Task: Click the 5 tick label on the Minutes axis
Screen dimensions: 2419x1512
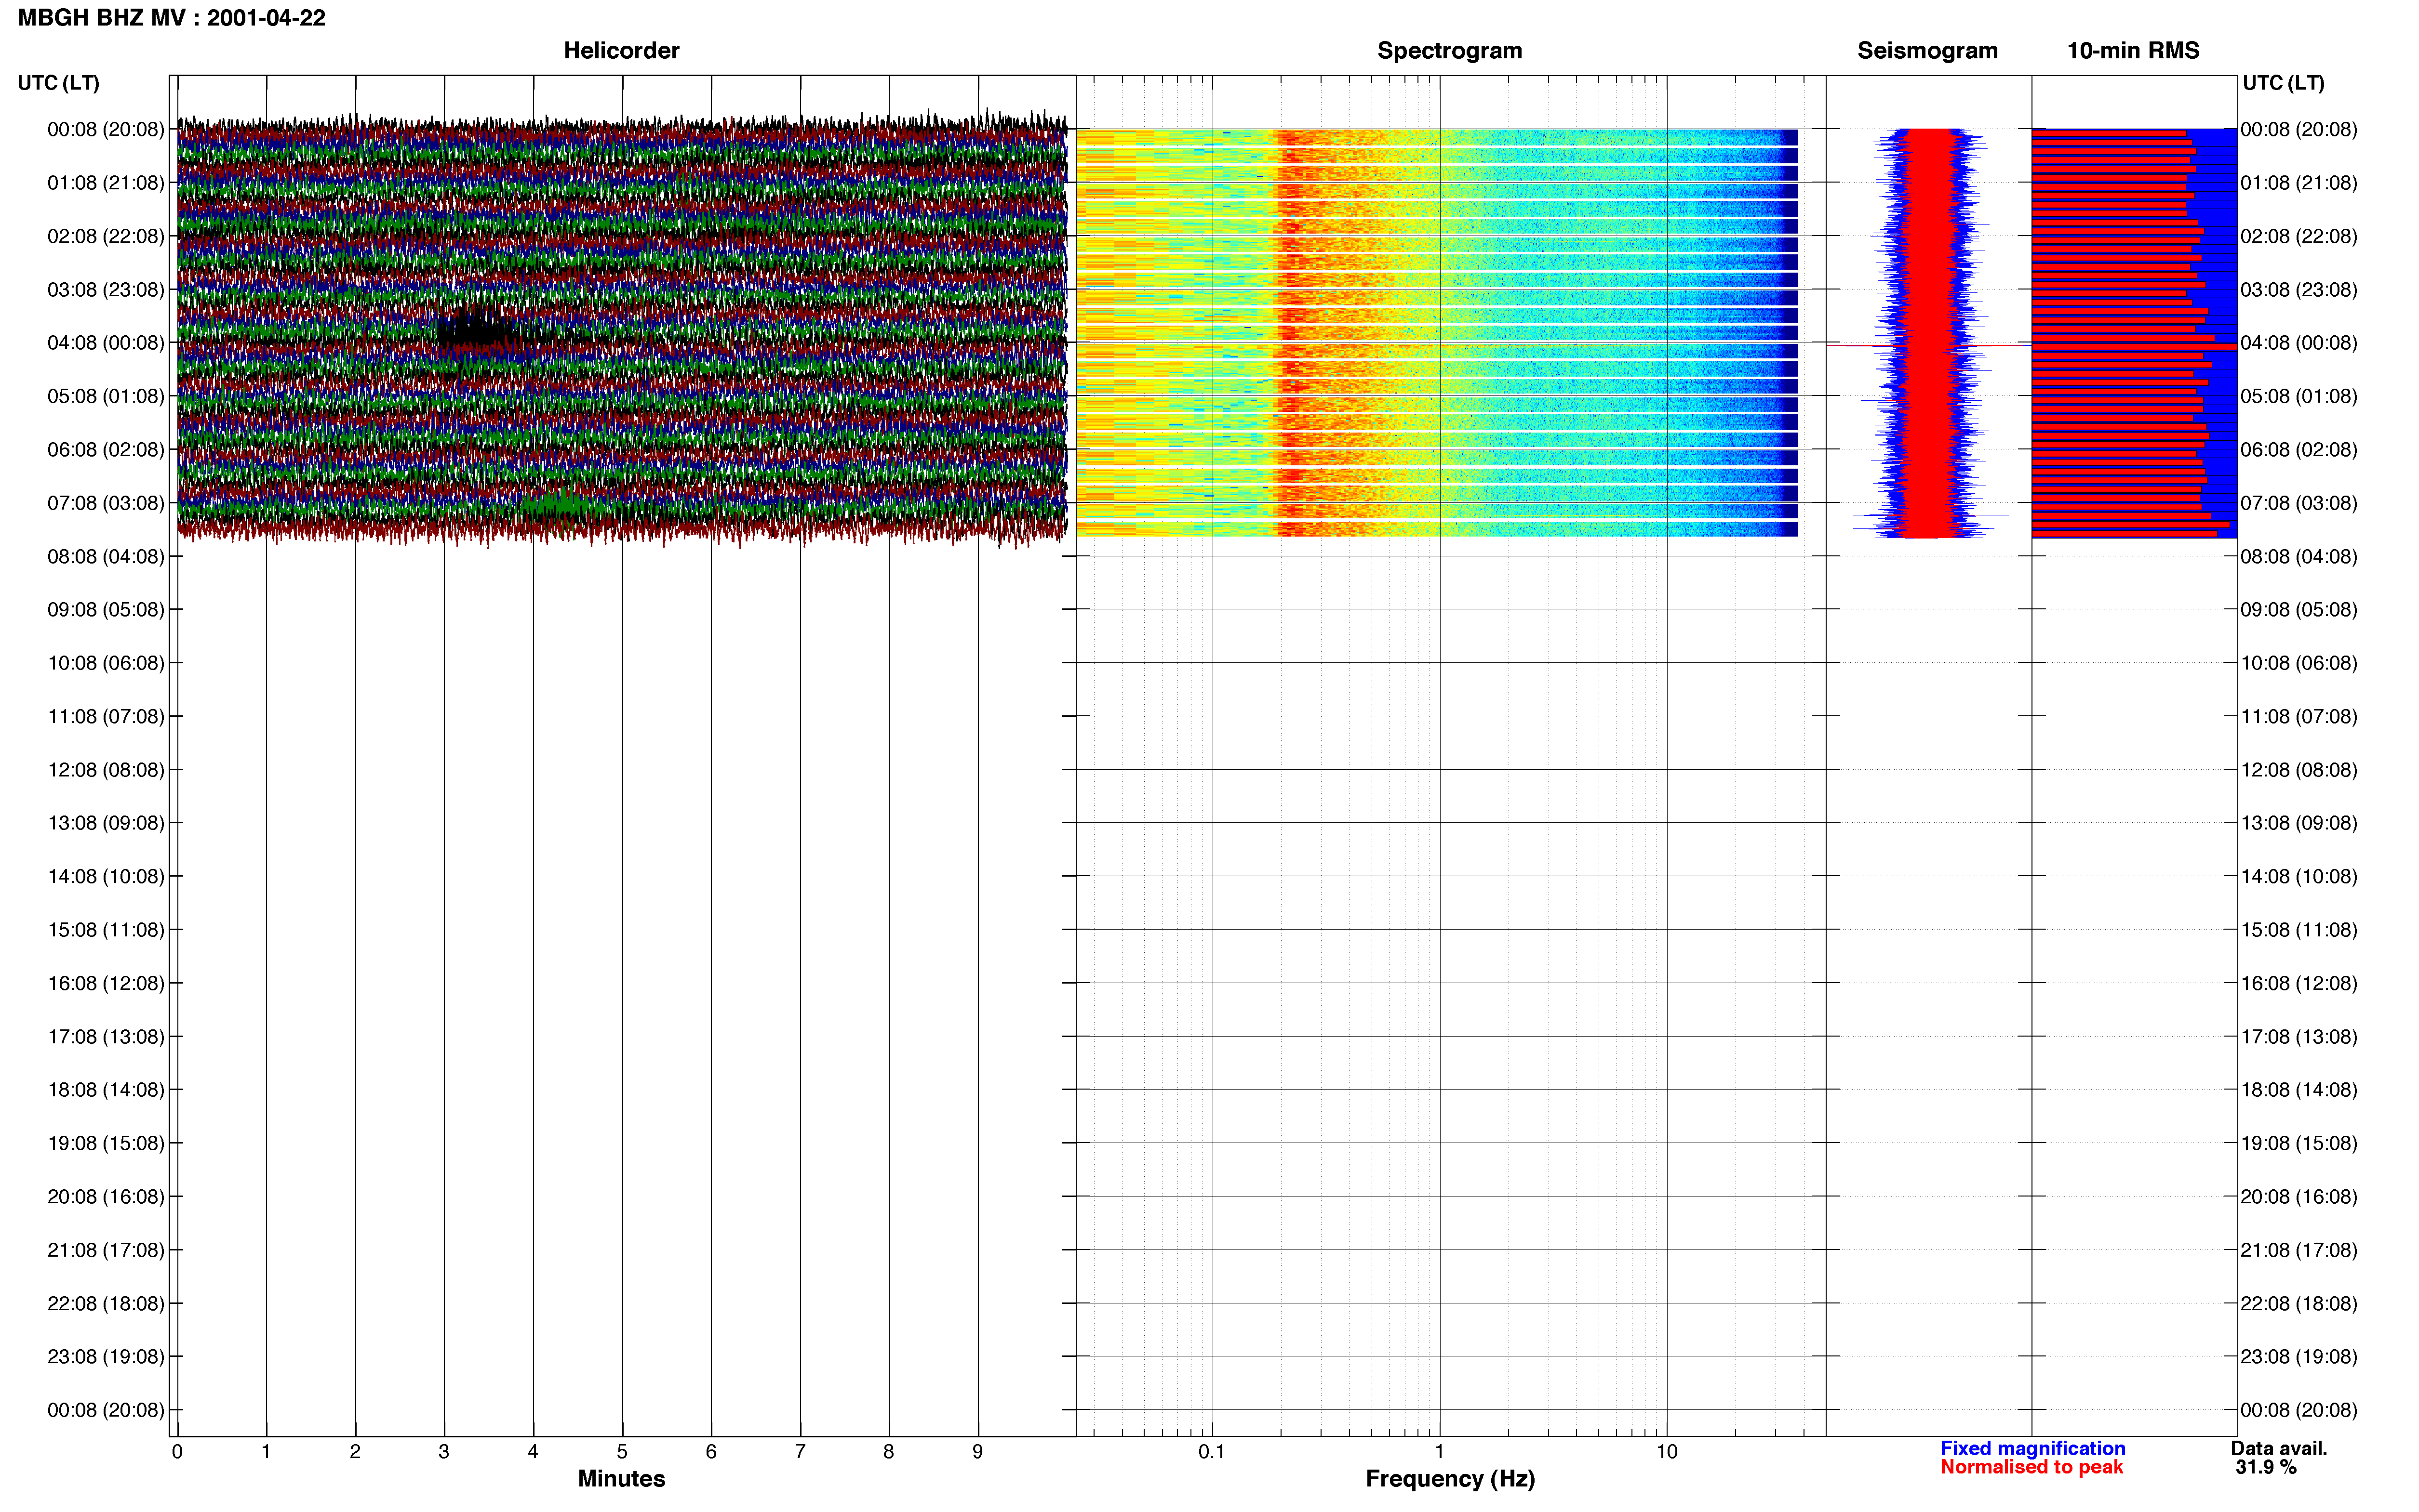Action: point(622,1452)
